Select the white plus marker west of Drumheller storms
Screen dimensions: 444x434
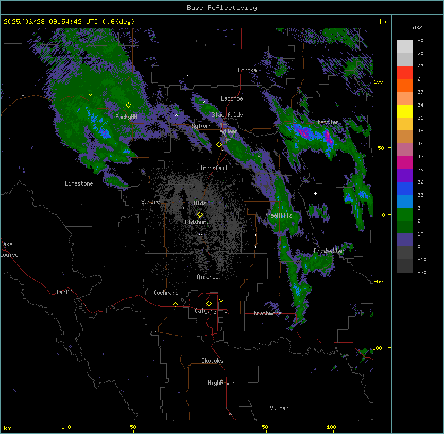coord(315,193)
